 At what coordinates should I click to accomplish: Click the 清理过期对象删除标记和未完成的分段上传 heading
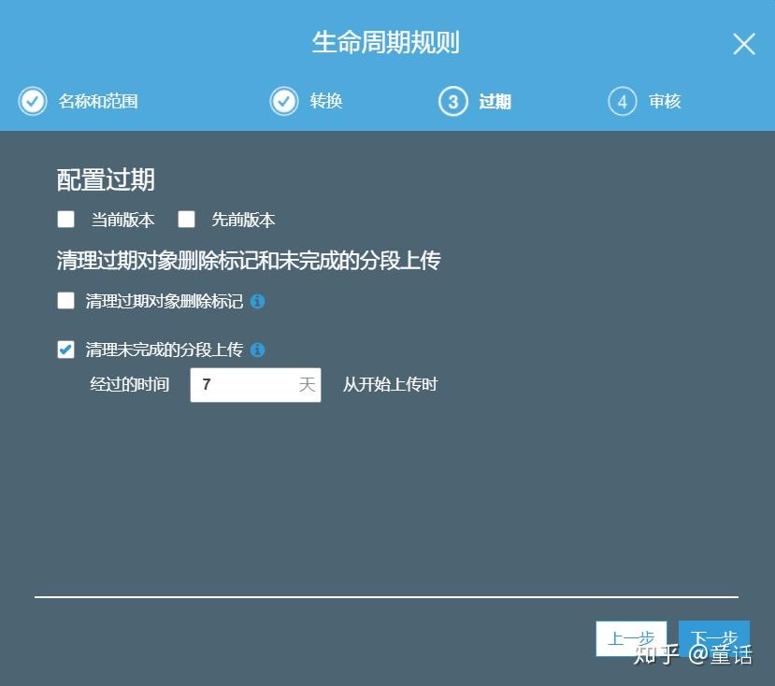point(249,260)
